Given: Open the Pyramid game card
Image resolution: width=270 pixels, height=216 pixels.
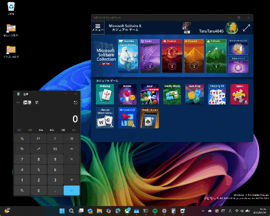Looking at the screenshot, I should pos(194,55).
